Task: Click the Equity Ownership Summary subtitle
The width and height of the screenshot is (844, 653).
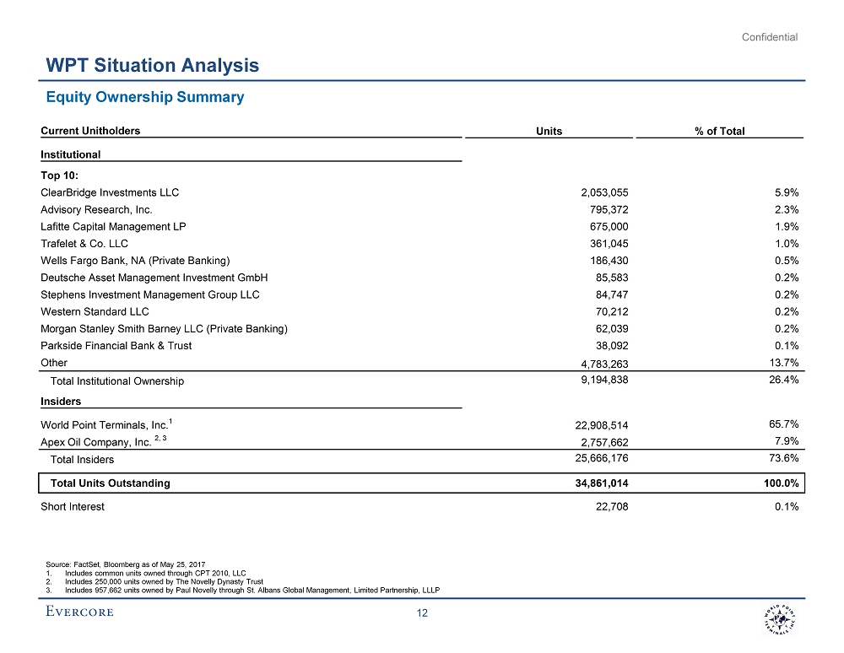Action: [x=144, y=97]
